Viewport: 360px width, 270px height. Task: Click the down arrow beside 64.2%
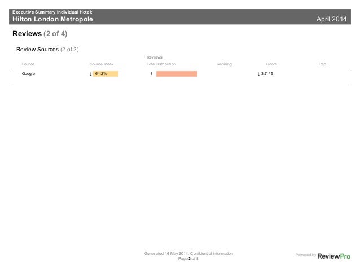(90, 74)
